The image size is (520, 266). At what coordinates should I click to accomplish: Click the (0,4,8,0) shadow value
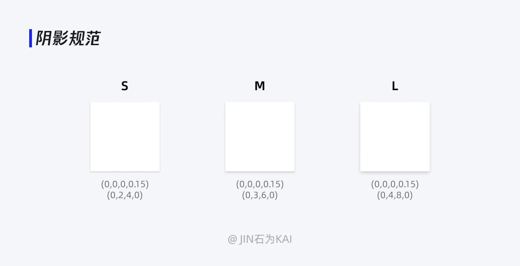(x=395, y=195)
